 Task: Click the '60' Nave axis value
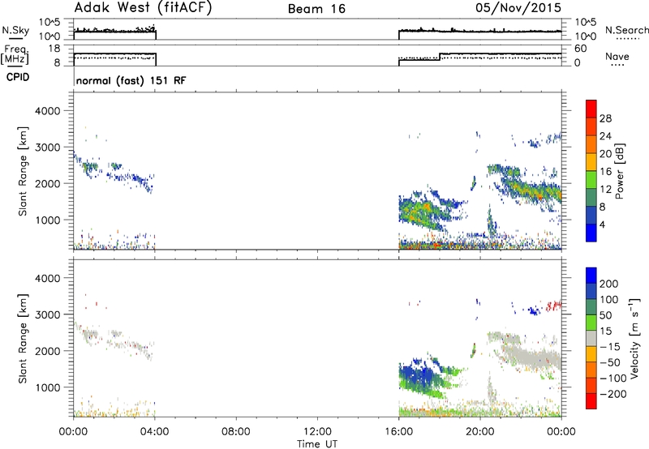tap(580, 49)
